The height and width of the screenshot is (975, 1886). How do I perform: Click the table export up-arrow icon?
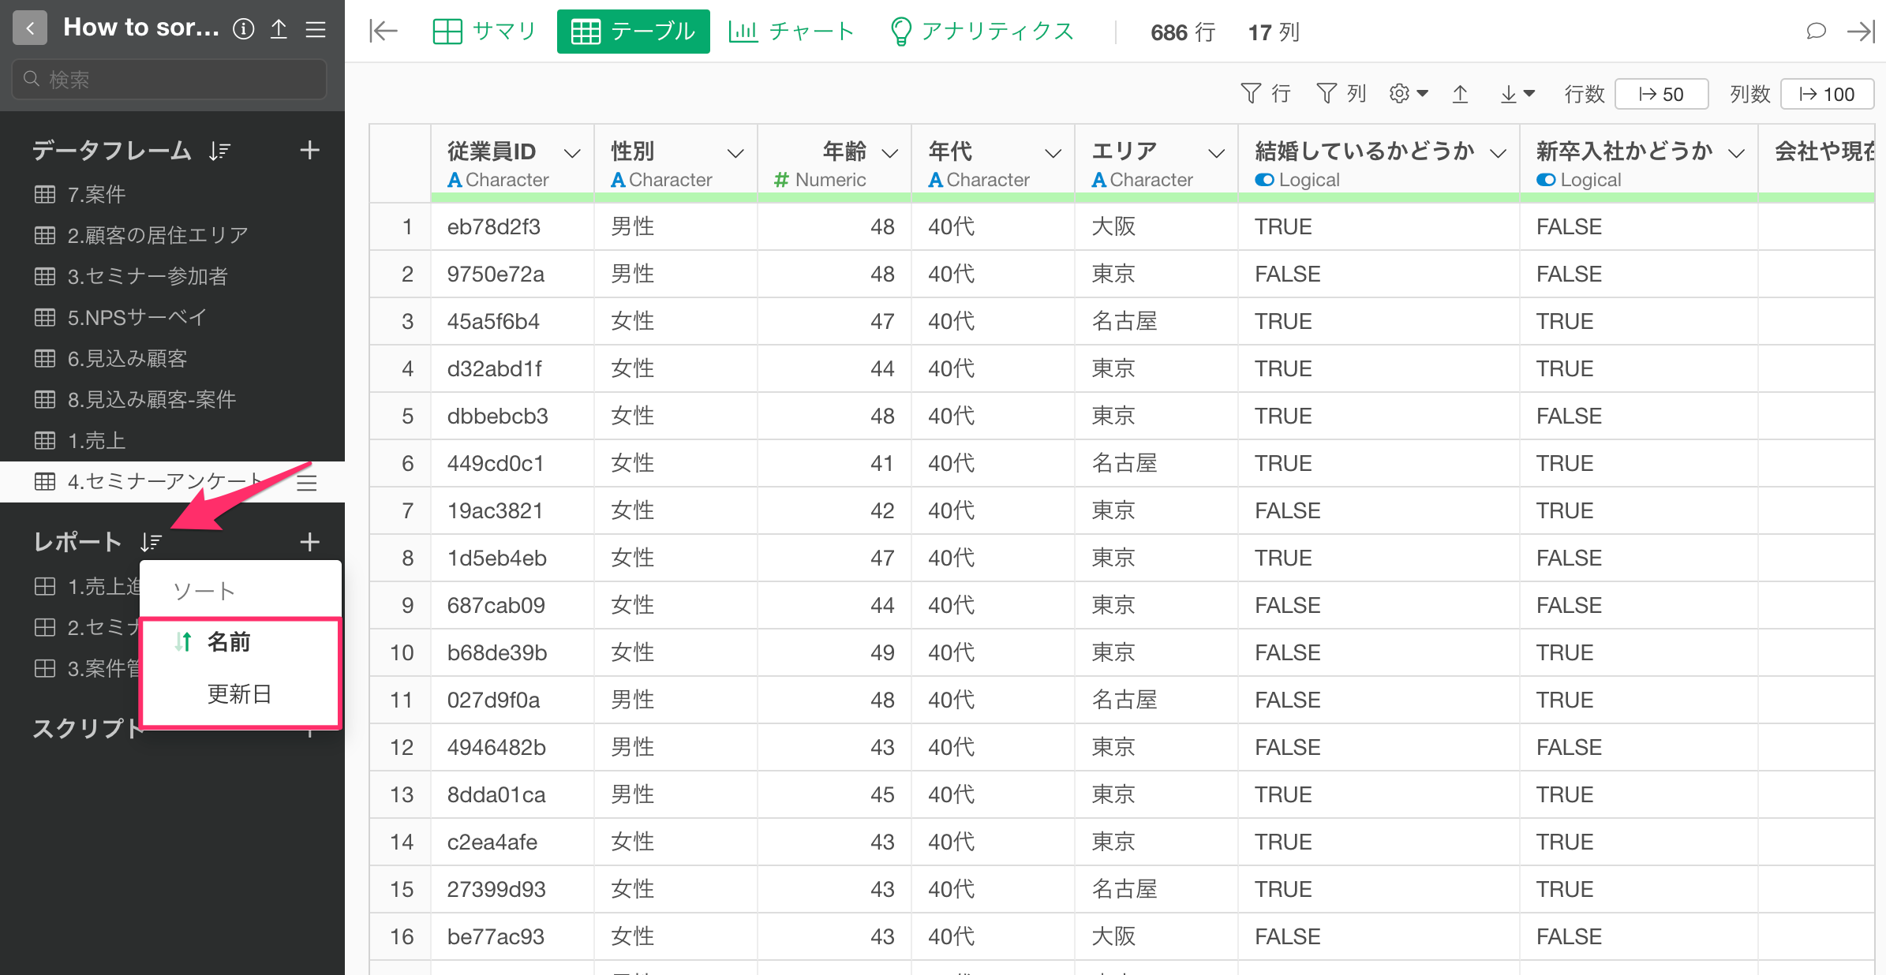click(1461, 94)
